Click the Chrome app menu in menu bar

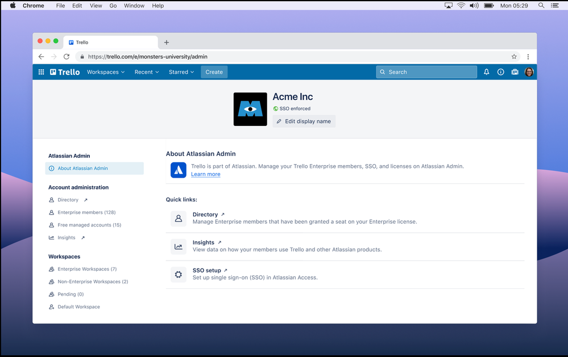tap(34, 6)
